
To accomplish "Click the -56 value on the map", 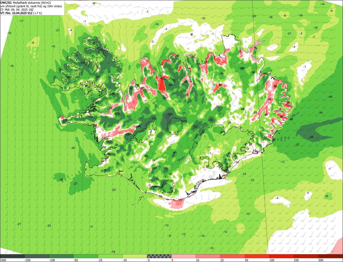I will pos(243,68).
